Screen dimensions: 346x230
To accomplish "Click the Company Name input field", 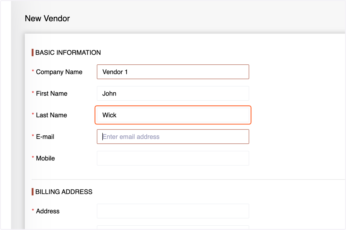I will [x=173, y=72].
